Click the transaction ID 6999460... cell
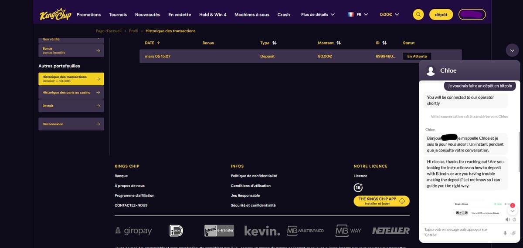This screenshot has height=248, width=523. click(x=385, y=56)
